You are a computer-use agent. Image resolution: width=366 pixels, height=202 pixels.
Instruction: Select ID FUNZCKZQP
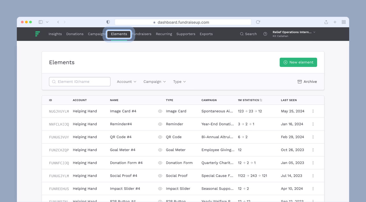point(59,150)
